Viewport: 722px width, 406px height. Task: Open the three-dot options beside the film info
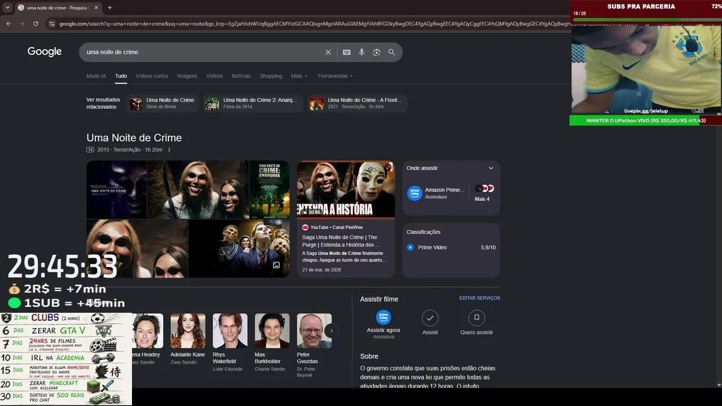coord(169,150)
